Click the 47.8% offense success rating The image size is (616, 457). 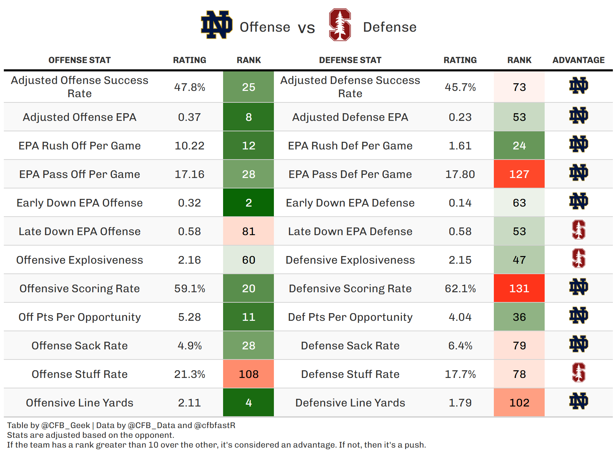point(189,87)
